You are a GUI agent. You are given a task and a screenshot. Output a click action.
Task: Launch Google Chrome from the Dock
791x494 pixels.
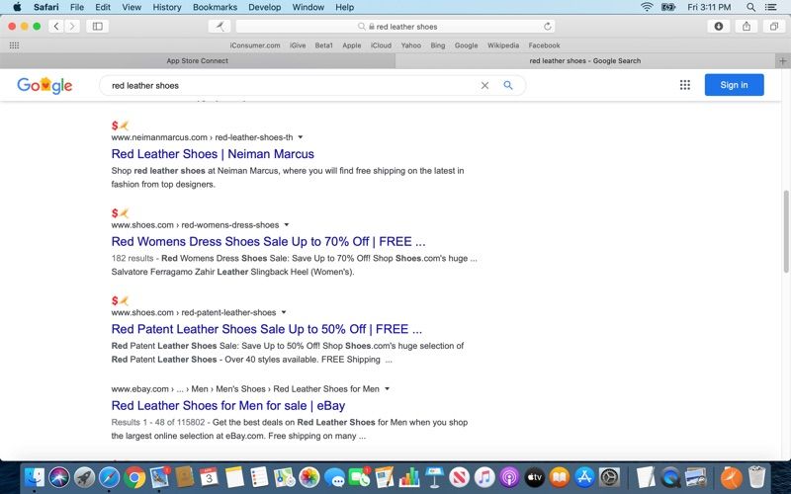[x=134, y=477]
